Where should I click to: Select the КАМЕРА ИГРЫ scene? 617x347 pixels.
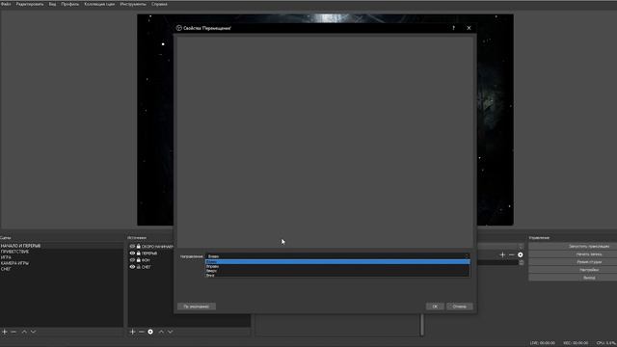coord(62,263)
